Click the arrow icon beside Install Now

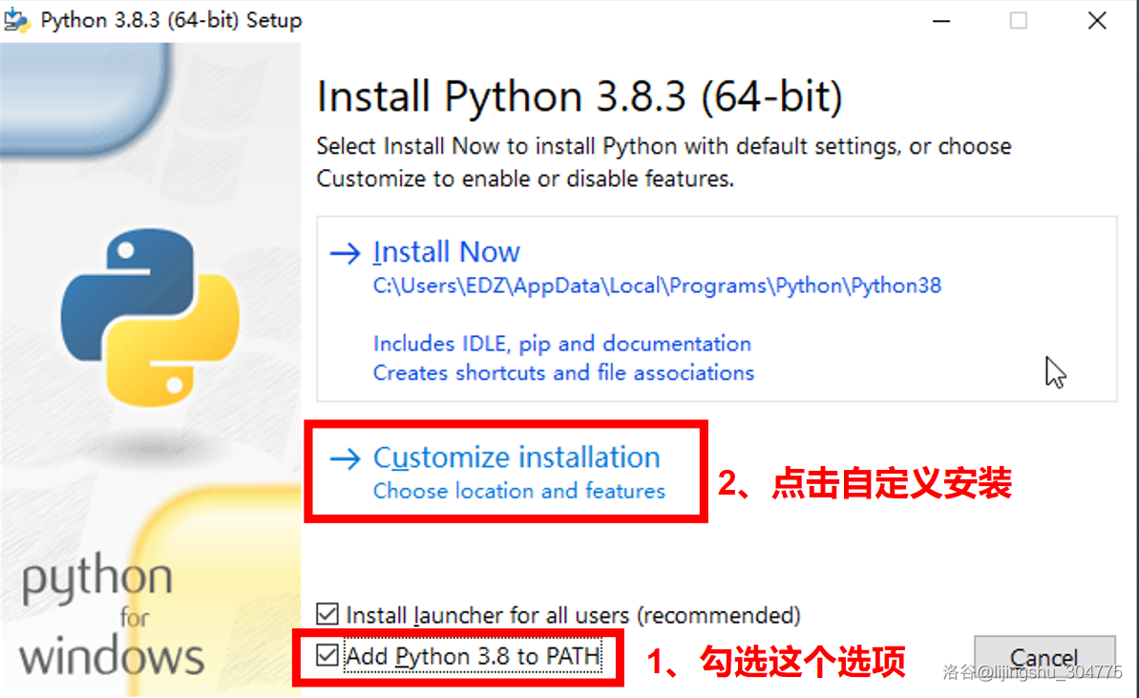click(x=344, y=252)
